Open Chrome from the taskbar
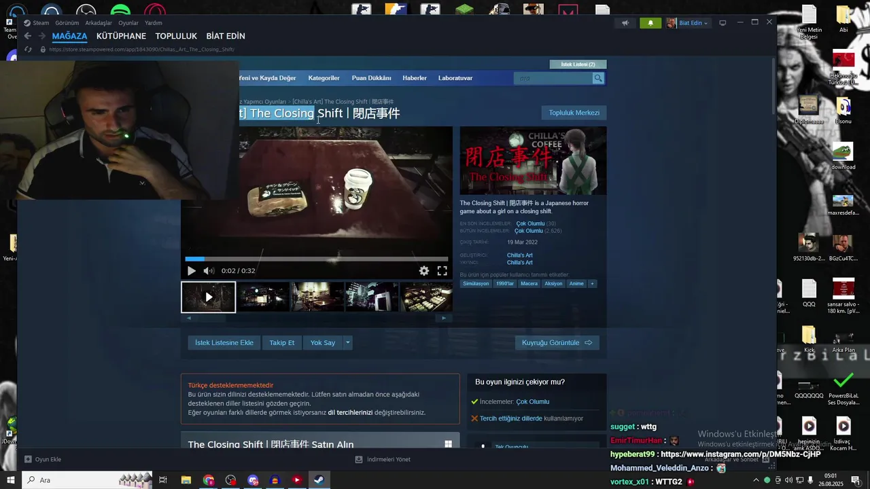870x489 pixels. (x=208, y=480)
